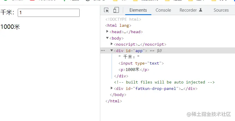Toggle the device toolbar icon
The width and height of the screenshot is (235, 121).
pyautogui.click(x=116, y=10)
